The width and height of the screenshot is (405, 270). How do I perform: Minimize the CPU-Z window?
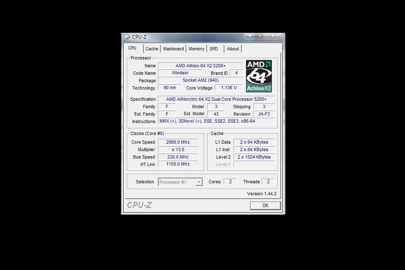pyautogui.click(x=250, y=36)
